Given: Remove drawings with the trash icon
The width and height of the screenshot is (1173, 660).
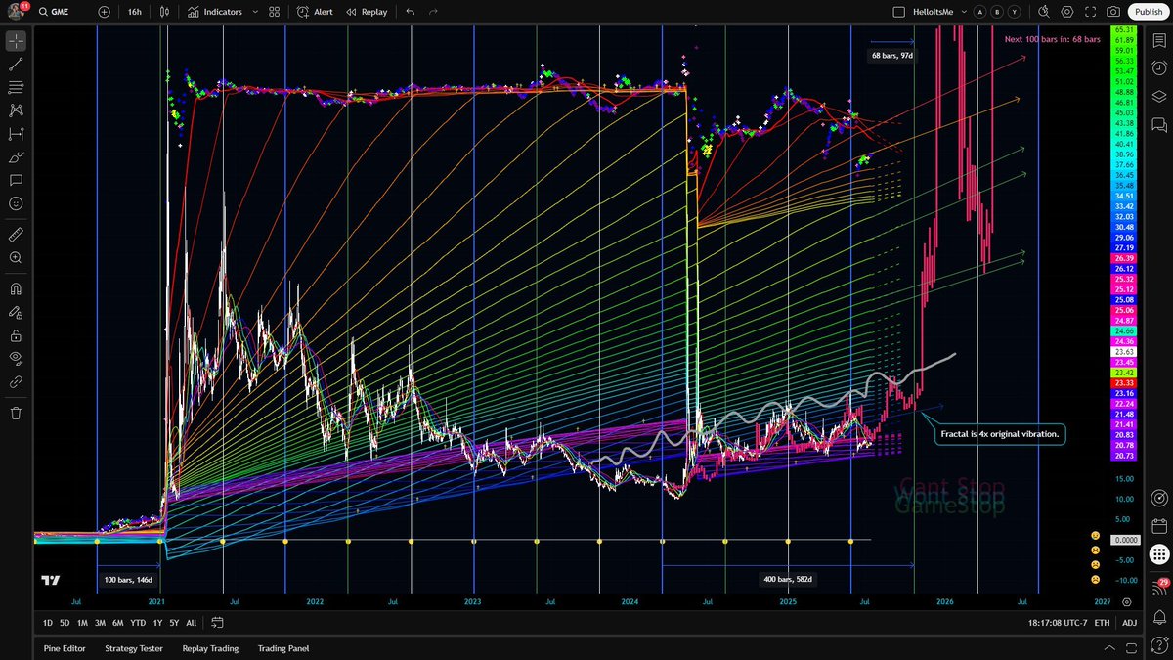Looking at the screenshot, I should point(16,414).
